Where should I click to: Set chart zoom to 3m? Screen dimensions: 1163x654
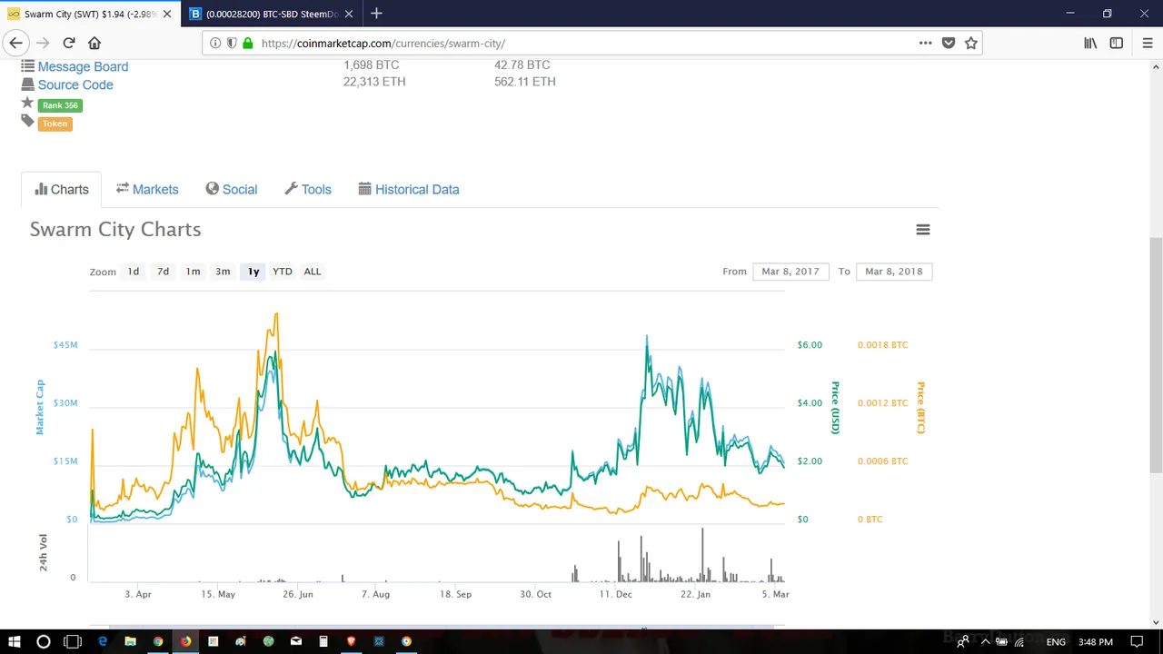coord(223,272)
